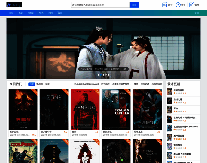Open the Trauma Center 虎胆杀机 poster

(x=116, y=109)
